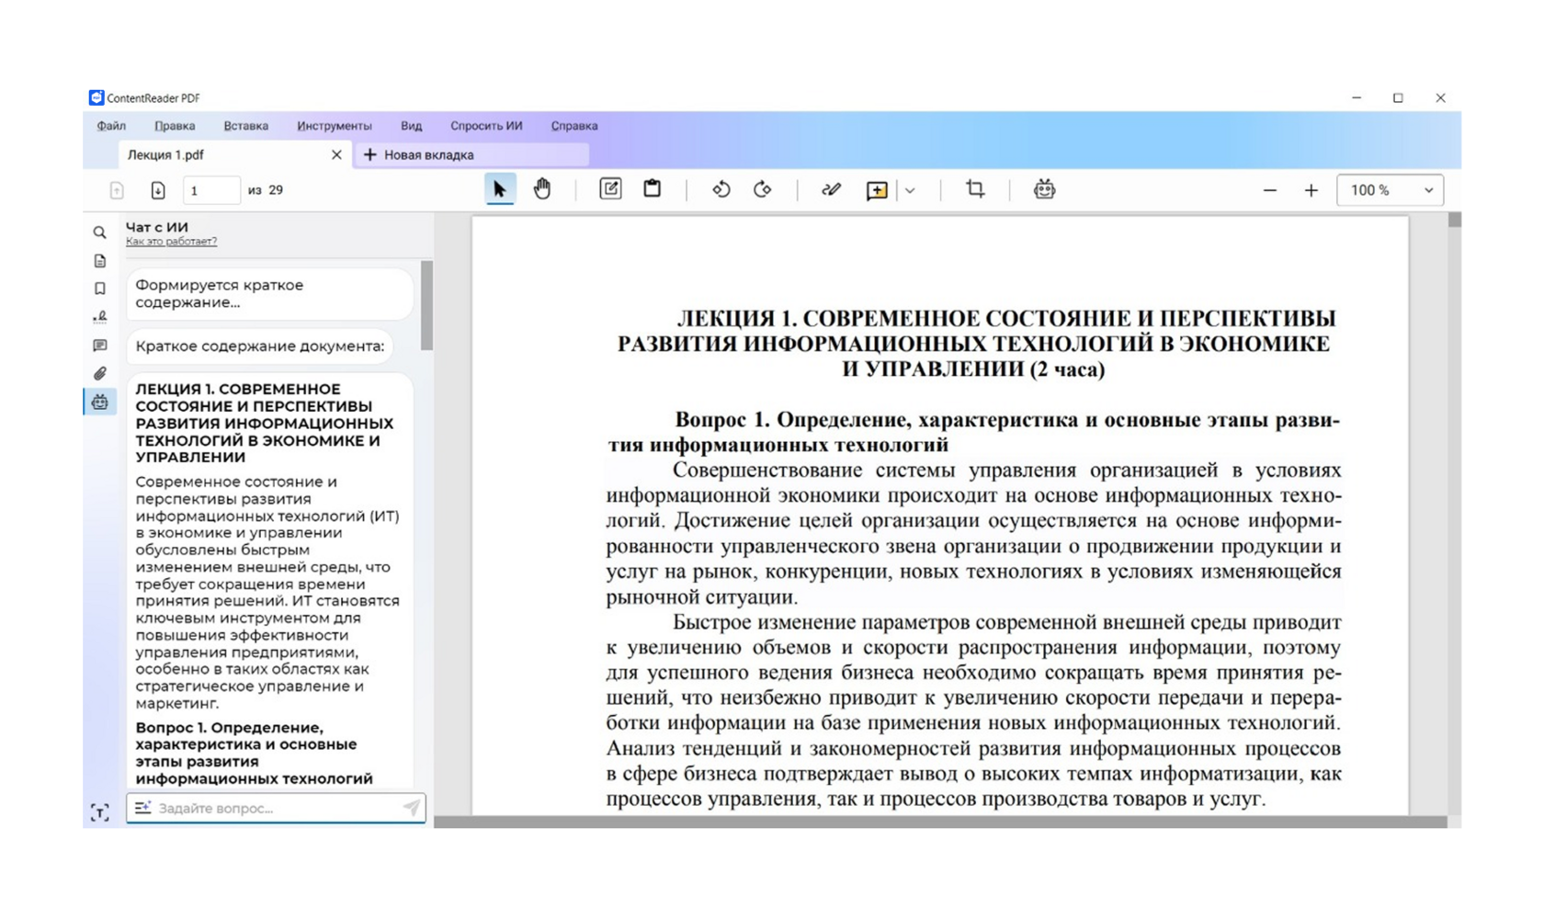Select the signature drawing tool

[831, 189]
